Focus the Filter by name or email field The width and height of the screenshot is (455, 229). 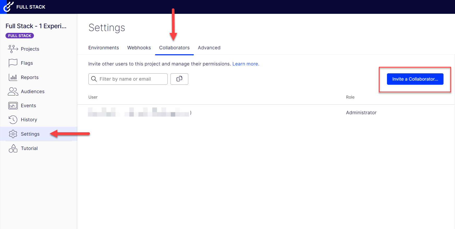click(x=128, y=79)
